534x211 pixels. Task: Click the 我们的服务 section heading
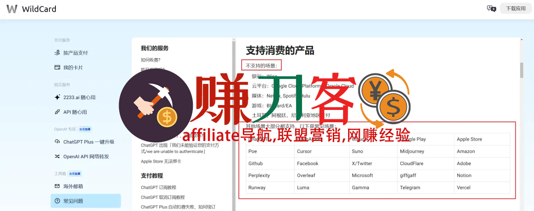(155, 48)
